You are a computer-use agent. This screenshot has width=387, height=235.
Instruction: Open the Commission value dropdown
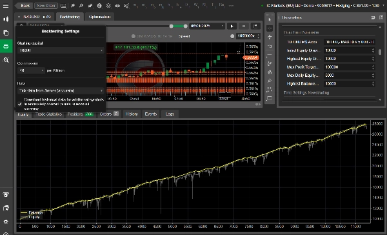(x=31, y=70)
